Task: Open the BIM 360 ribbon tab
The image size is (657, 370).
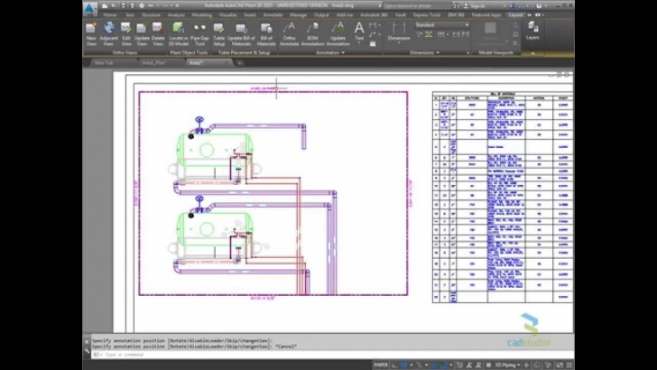Action: (x=456, y=15)
